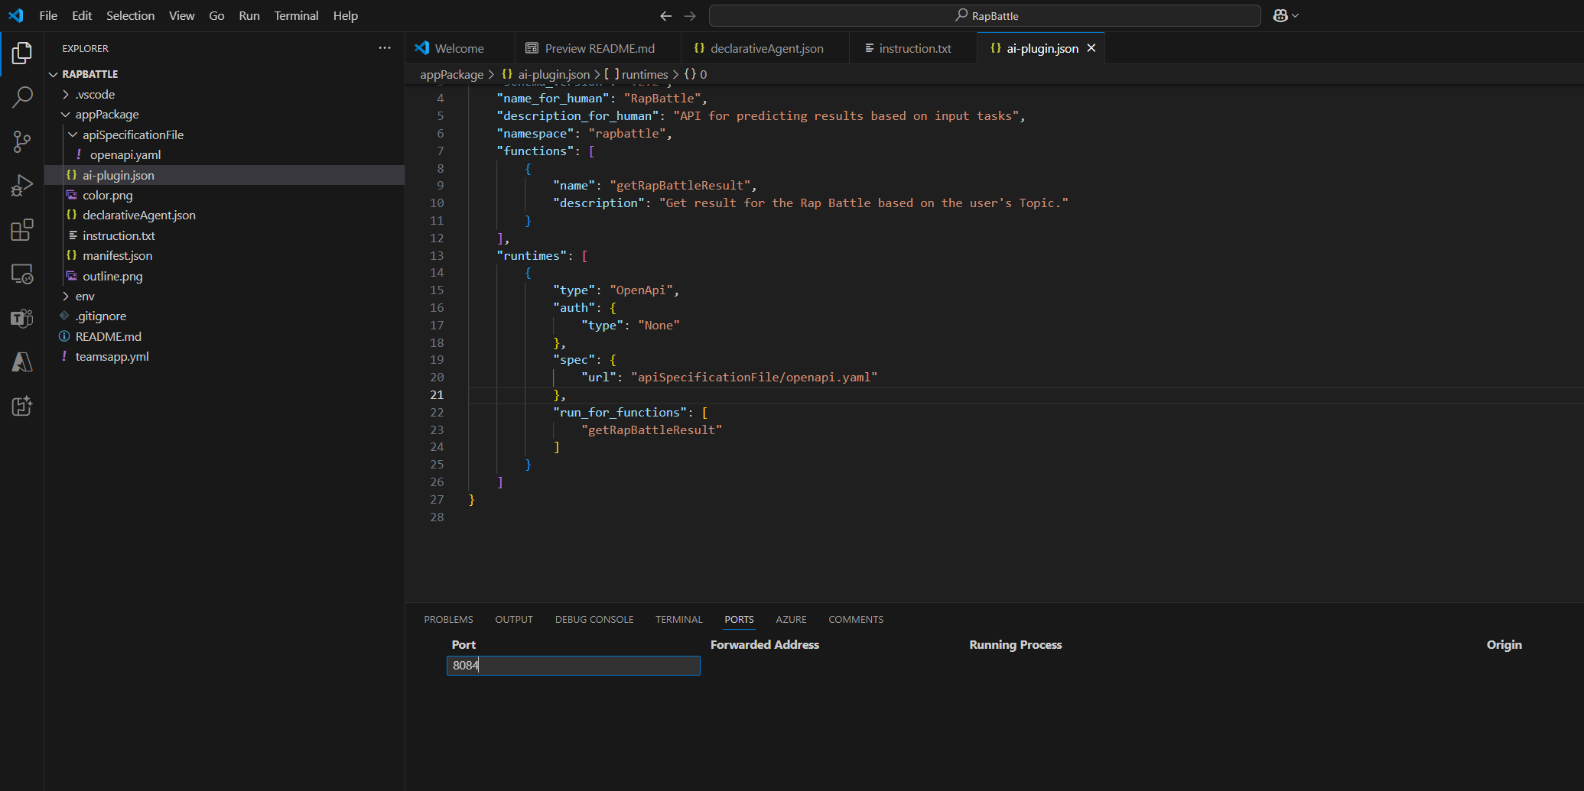
Task: Switch to the AZURE panel tab
Action: tap(791, 619)
